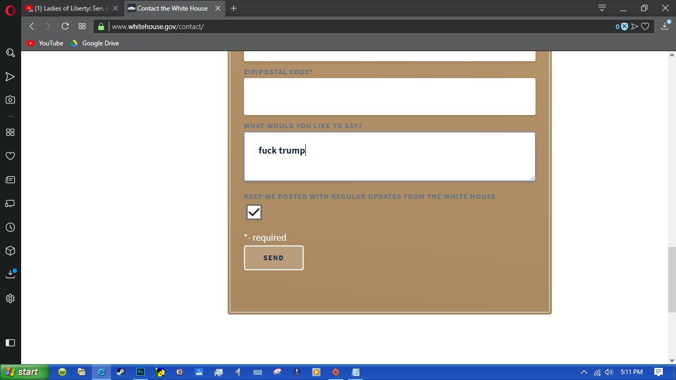This screenshot has width=676, height=380.
Task: Click the heart icon in address bar
Action: click(645, 26)
